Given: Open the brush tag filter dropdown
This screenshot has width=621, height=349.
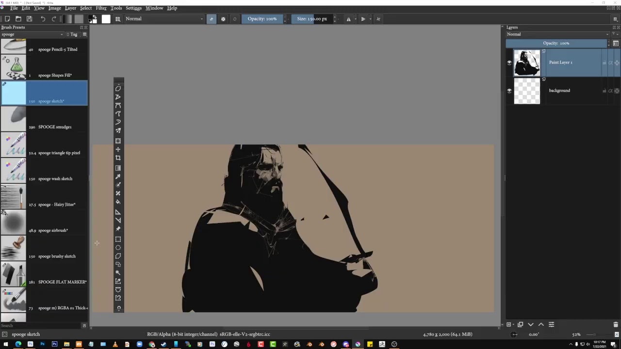Looking at the screenshot, I should click(x=32, y=34).
